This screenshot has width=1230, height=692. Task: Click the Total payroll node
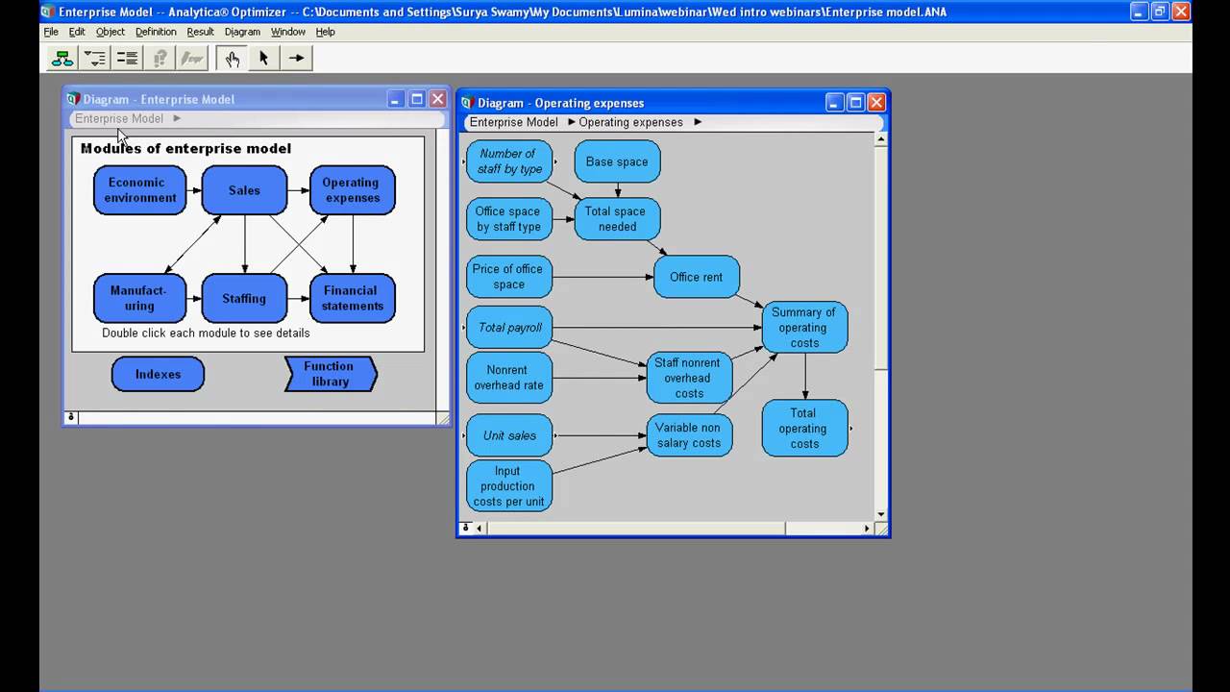[x=509, y=328]
